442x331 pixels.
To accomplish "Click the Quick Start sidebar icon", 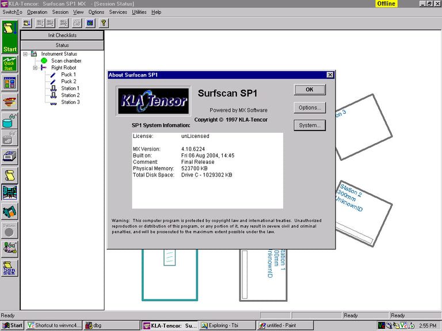I will click(10, 64).
